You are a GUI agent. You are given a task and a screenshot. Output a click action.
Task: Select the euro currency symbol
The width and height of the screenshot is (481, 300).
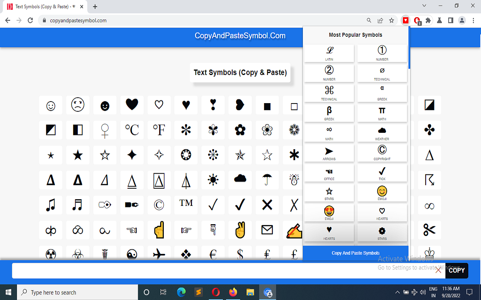point(213,253)
